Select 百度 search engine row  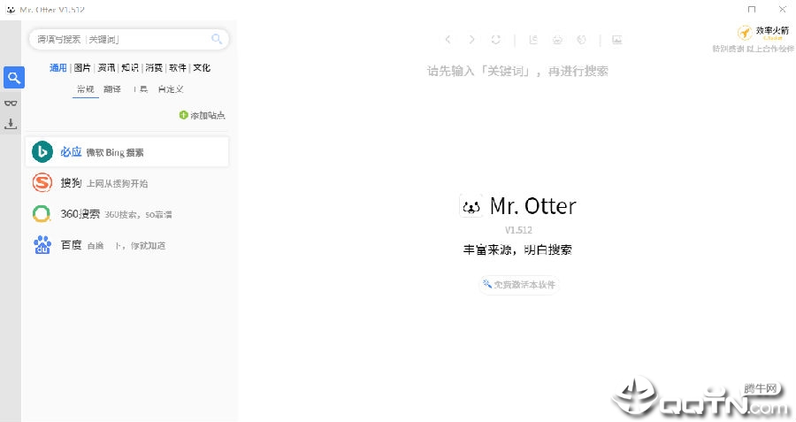pyautogui.click(x=126, y=245)
